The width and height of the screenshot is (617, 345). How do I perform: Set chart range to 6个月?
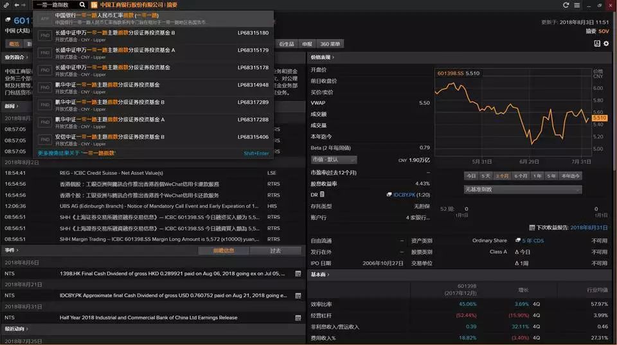point(521,176)
